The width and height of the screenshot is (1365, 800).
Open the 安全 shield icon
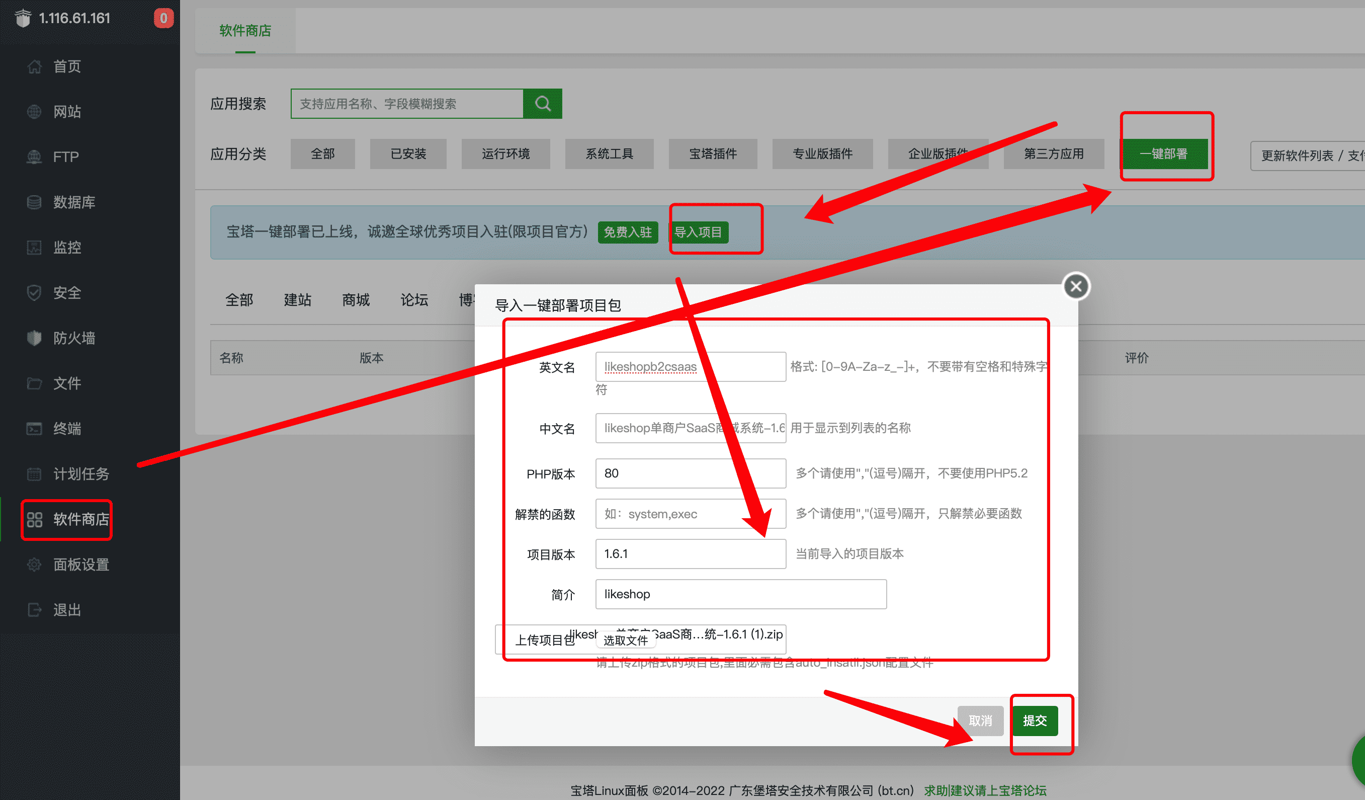tap(34, 293)
